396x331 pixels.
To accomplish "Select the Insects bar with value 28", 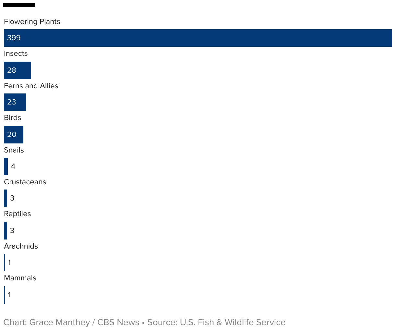I will pyautogui.click(x=18, y=70).
